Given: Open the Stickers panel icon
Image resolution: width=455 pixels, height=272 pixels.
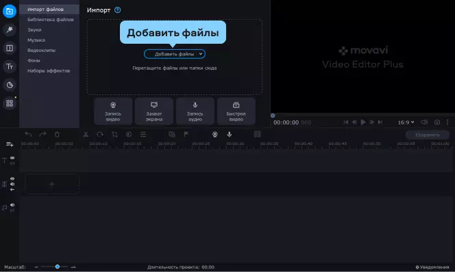Looking at the screenshot, I should (x=10, y=85).
